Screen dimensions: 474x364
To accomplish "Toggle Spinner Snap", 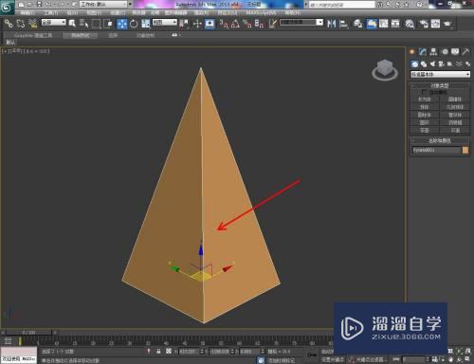I will click(x=260, y=24).
